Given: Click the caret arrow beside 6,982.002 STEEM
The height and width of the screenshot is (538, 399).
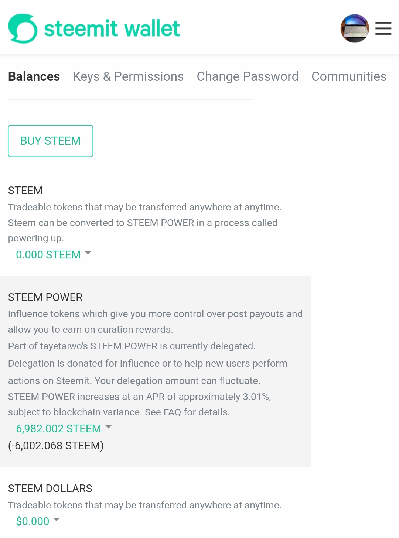Looking at the screenshot, I should point(108,427).
